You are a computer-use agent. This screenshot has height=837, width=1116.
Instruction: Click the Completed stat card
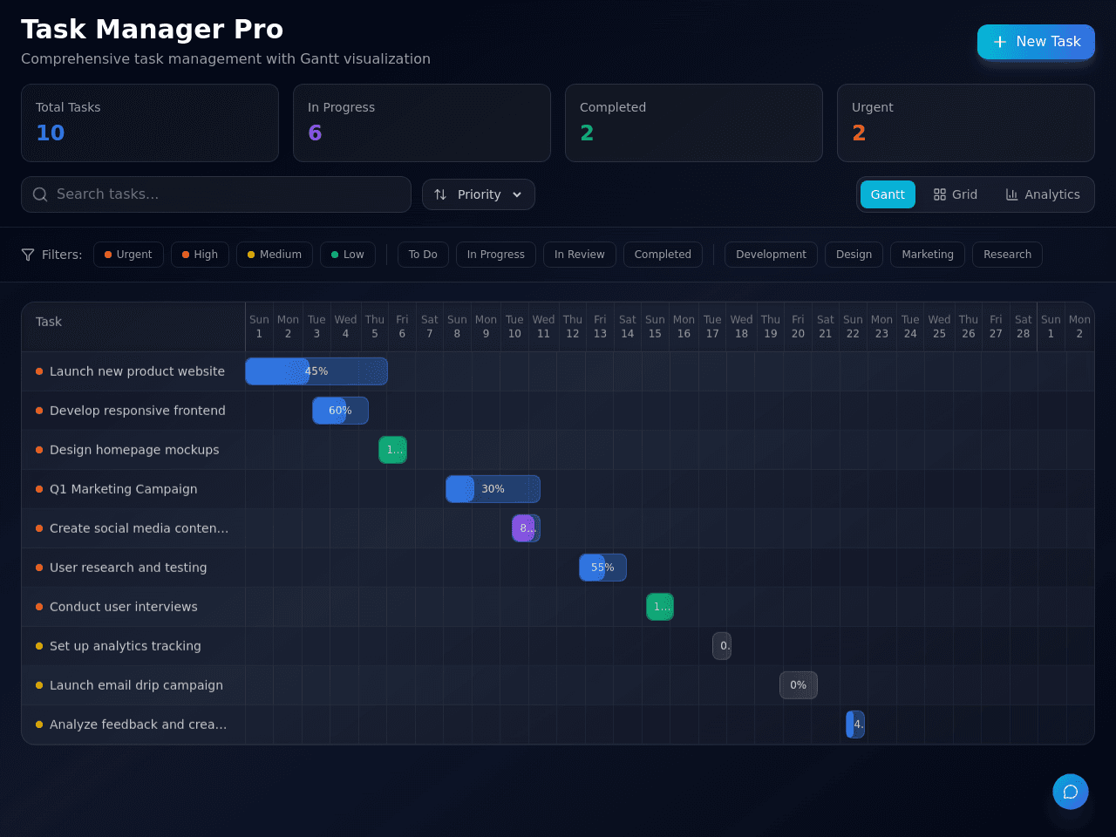pos(694,123)
